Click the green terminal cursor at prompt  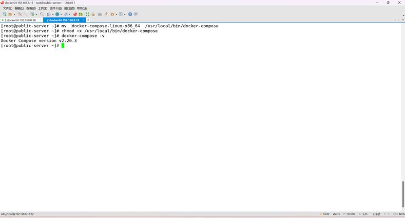coord(63,46)
